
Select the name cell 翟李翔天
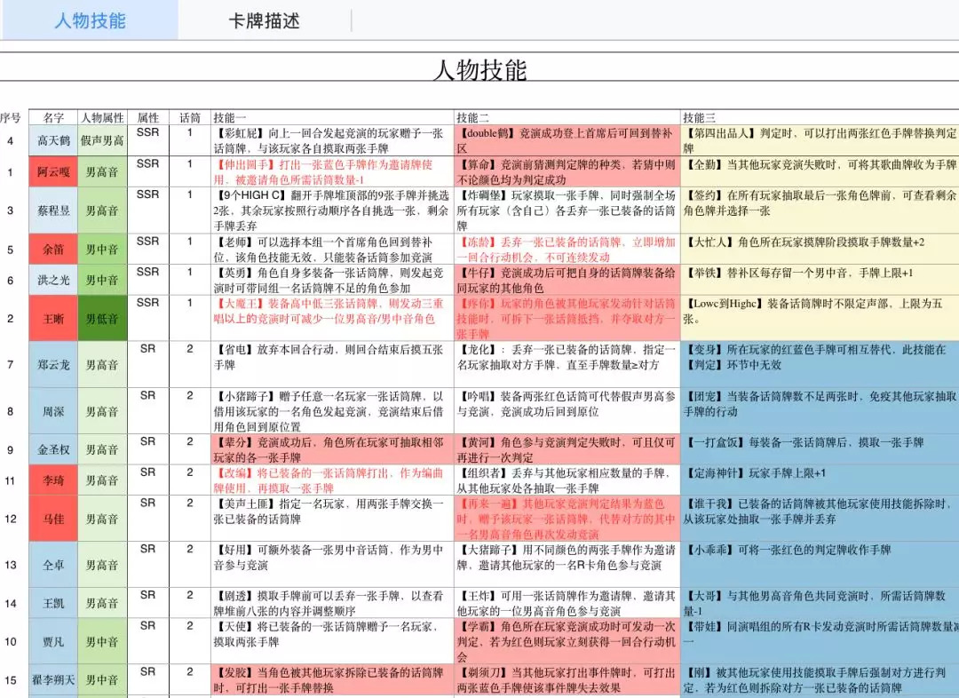coord(53,679)
